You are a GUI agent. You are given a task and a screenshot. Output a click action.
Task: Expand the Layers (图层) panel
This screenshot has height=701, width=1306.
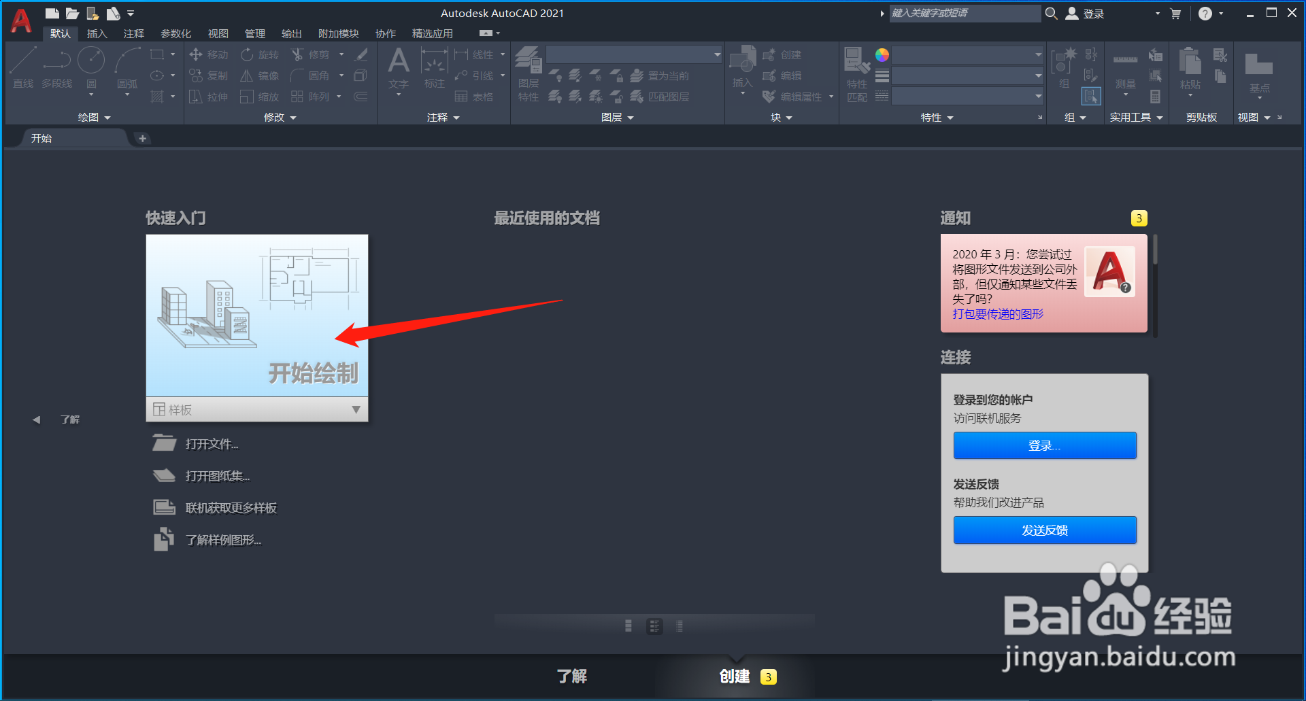618,117
